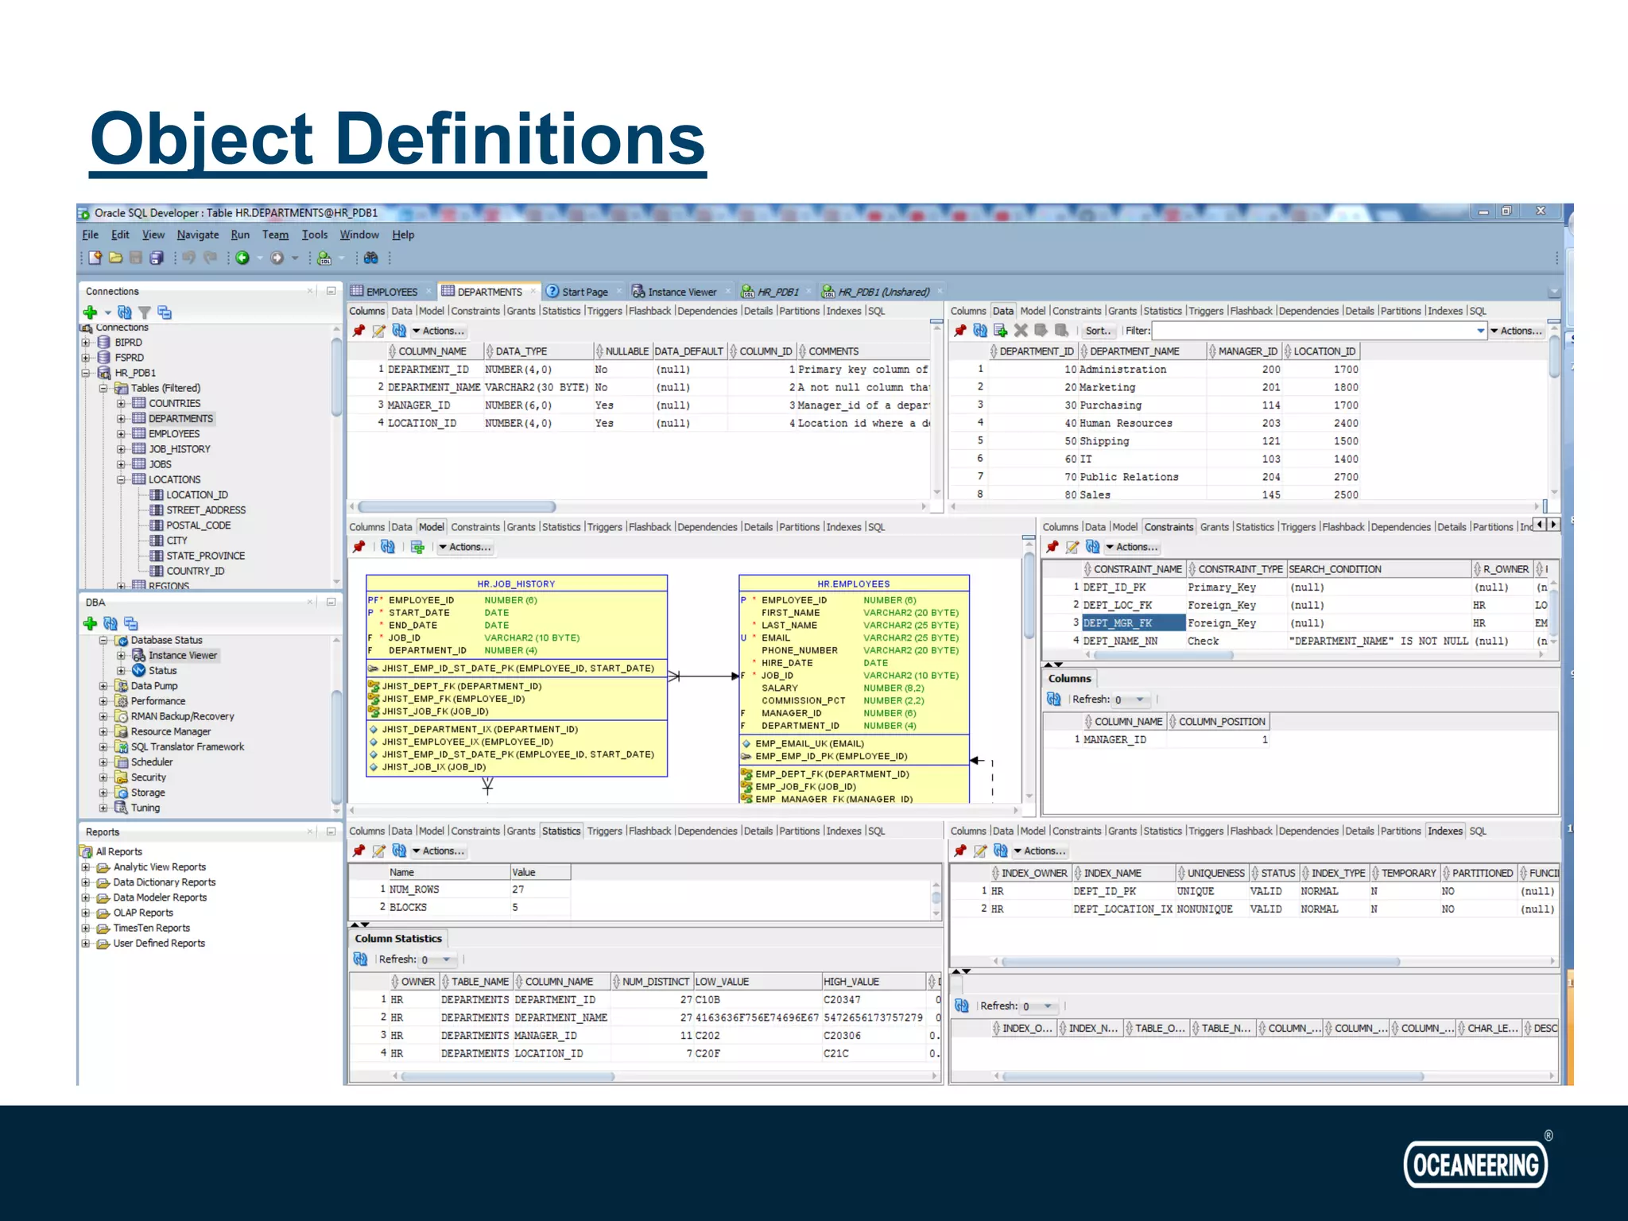
Task: Click horizontal scrollbar under Column Statistics grid
Action: [508, 1076]
